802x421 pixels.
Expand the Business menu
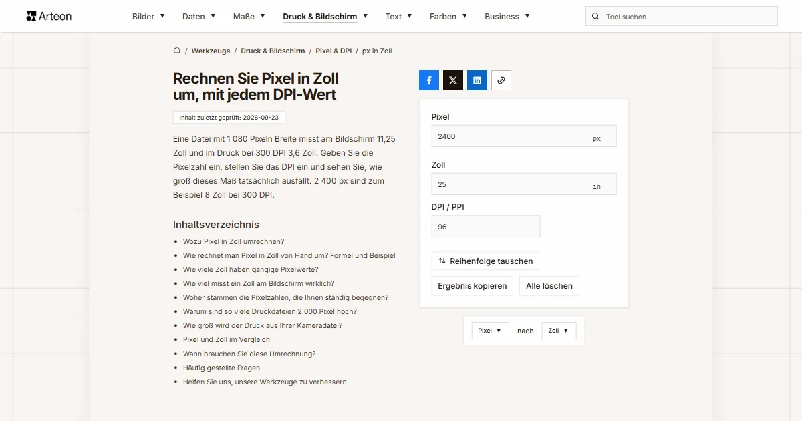pos(507,17)
